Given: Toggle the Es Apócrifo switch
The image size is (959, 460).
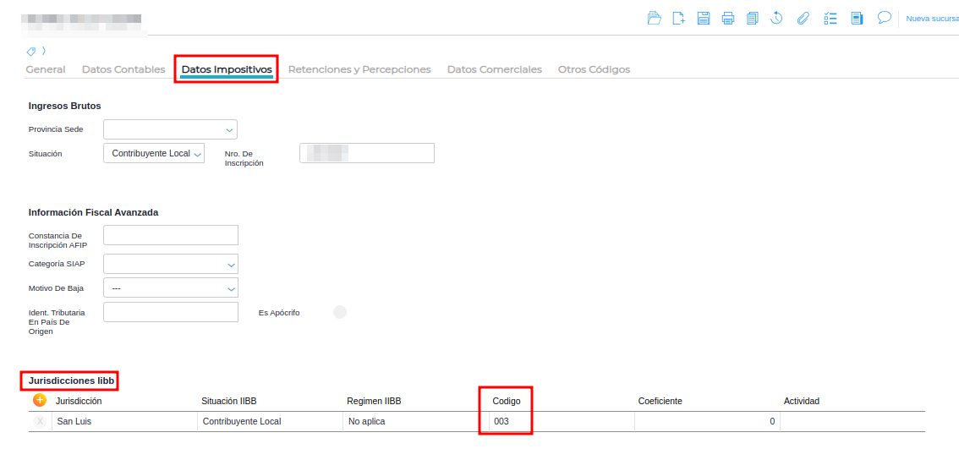Looking at the screenshot, I should click(339, 313).
